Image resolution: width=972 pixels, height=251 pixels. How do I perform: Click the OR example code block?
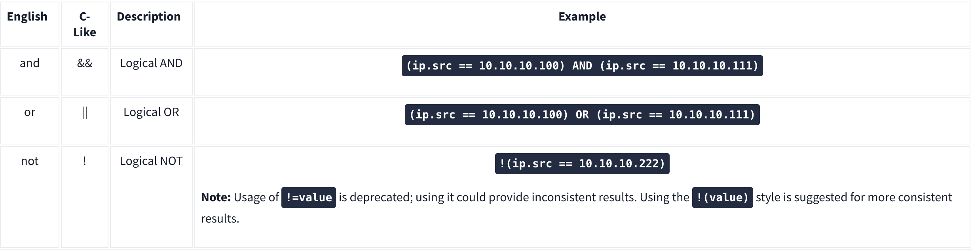point(582,114)
